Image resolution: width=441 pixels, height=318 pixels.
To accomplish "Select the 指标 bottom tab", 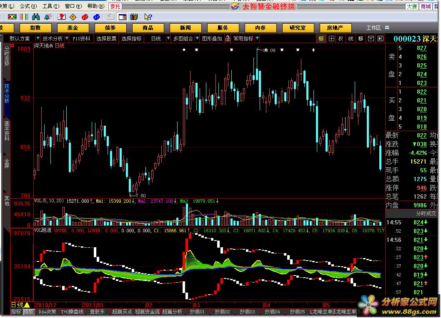I will (16, 311).
